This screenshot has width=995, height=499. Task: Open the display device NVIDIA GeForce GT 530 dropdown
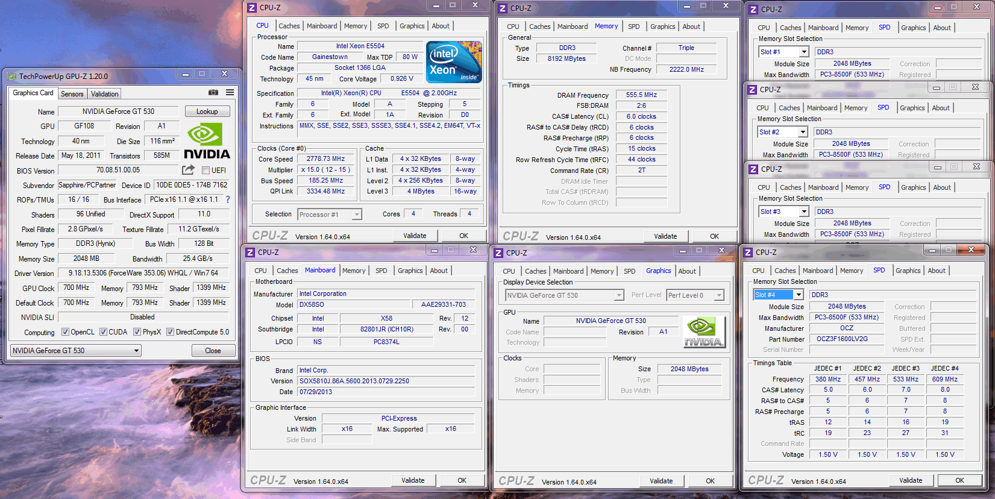(x=565, y=295)
